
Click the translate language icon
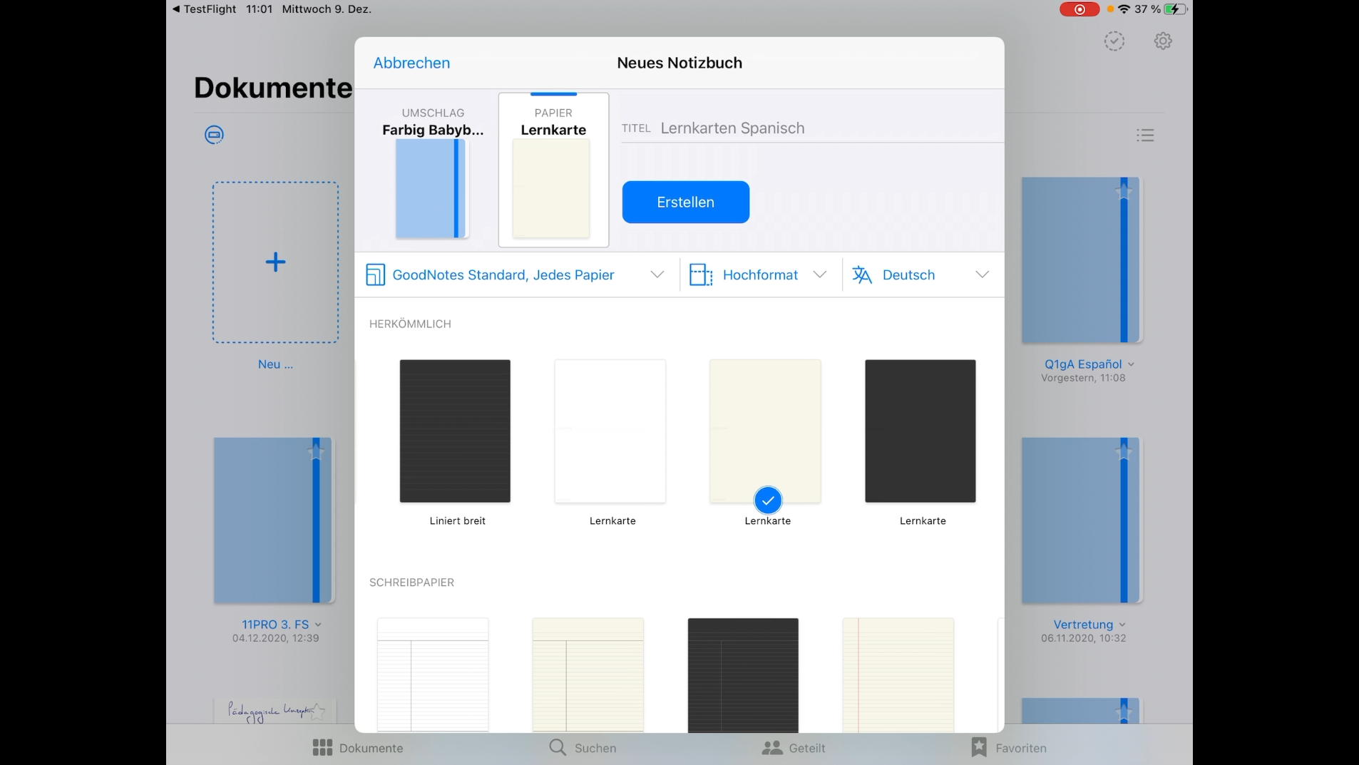click(x=862, y=274)
